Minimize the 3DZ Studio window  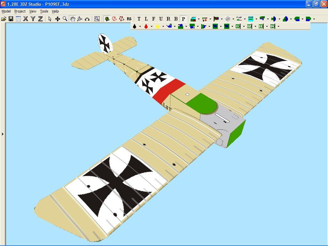coord(309,4)
